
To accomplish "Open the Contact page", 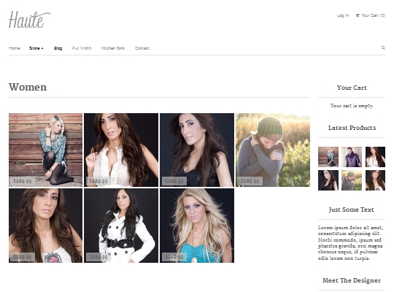I will click(142, 48).
